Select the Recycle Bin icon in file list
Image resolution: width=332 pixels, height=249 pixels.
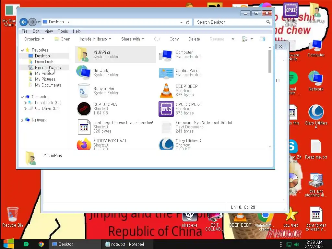(83, 91)
